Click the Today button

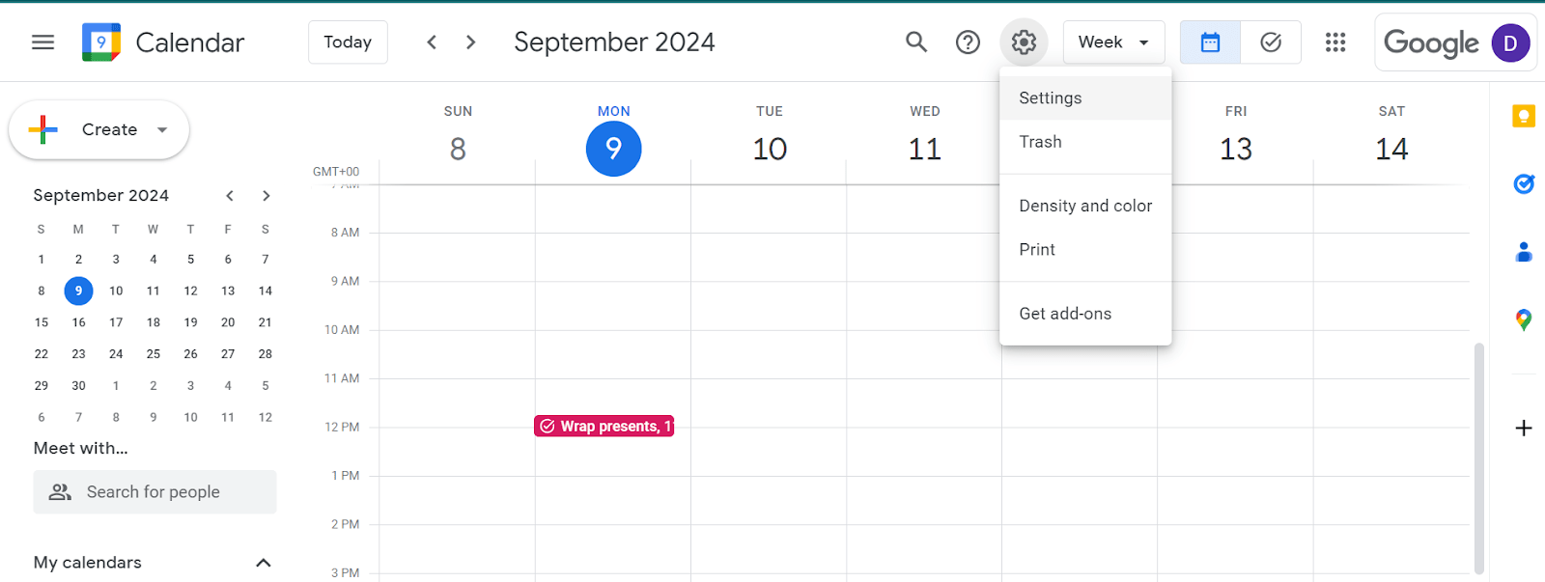click(348, 42)
